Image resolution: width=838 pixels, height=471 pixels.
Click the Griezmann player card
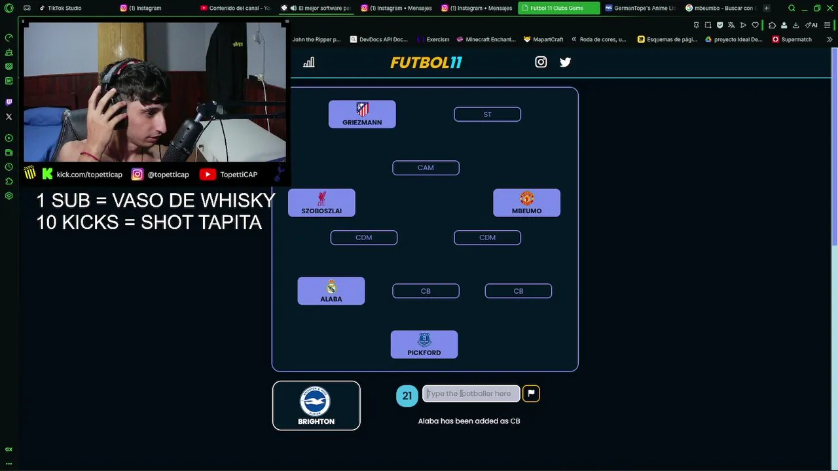click(x=362, y=114)
